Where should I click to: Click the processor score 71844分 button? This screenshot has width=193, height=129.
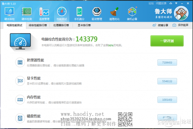click(167, 63)
